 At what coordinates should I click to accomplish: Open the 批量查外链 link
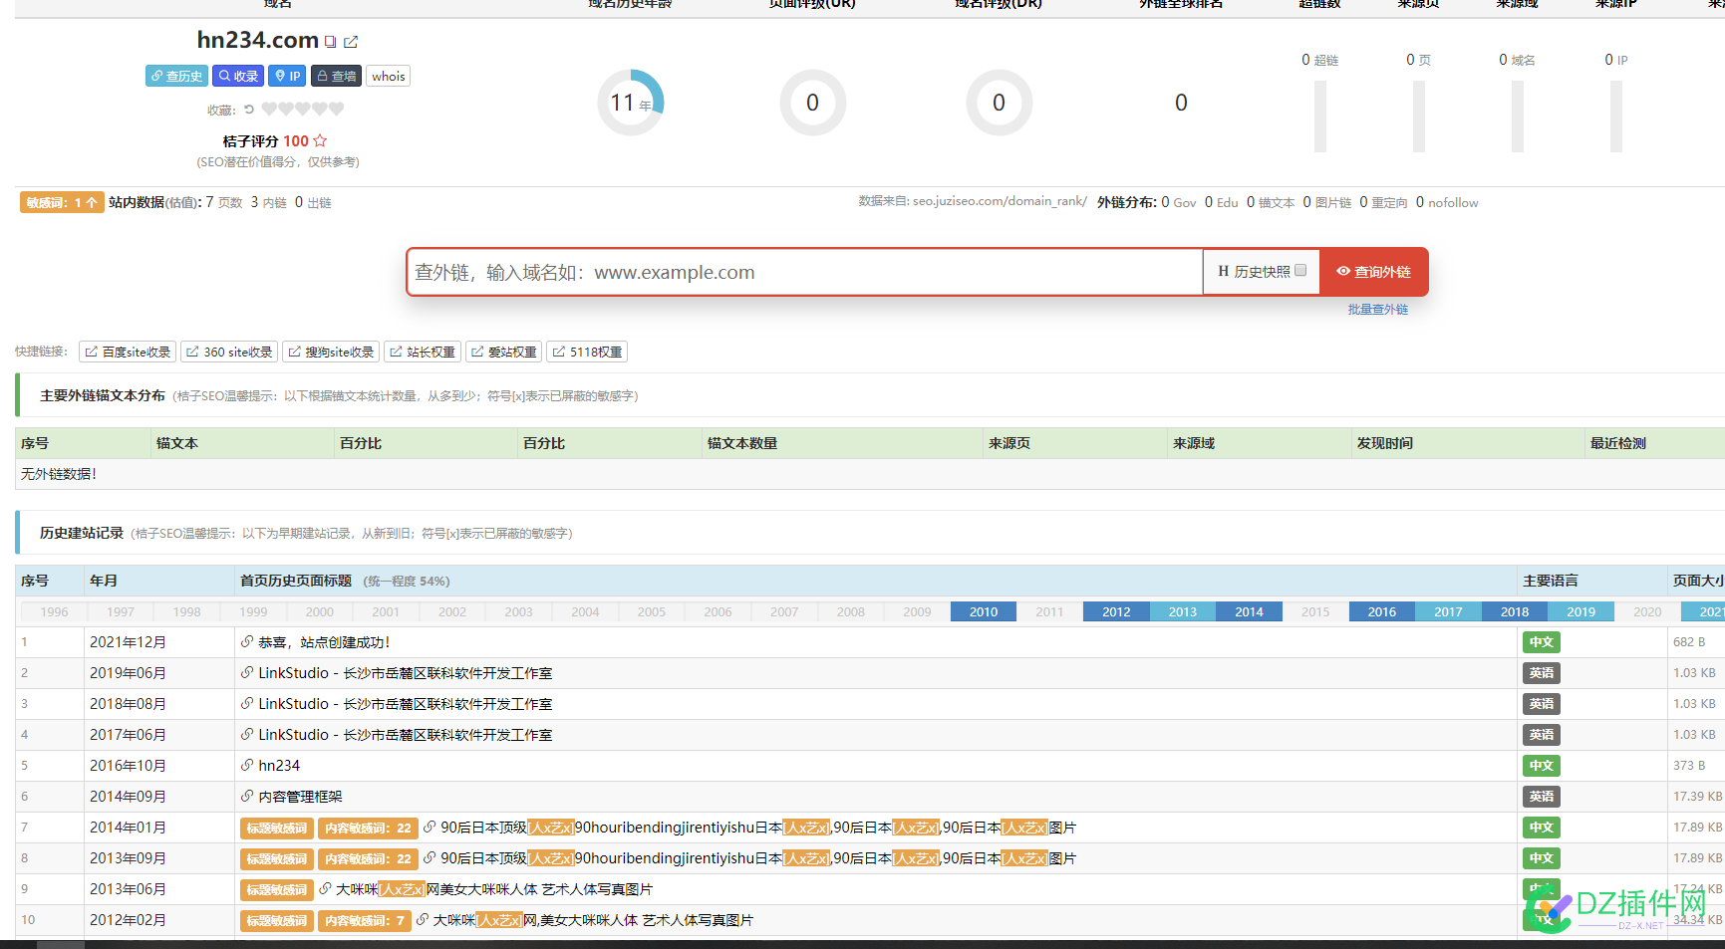click(1378, 310)
